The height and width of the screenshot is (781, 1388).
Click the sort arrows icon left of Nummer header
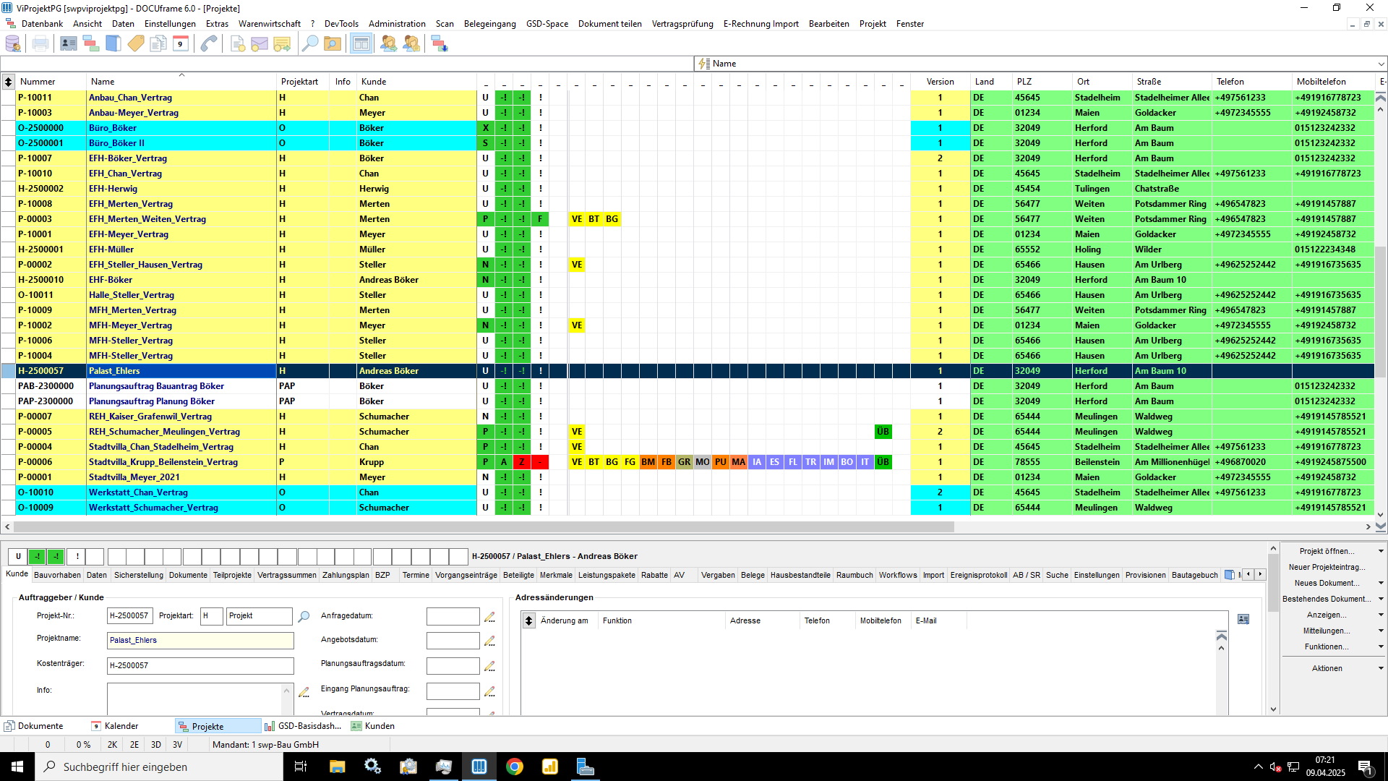(x=8, y=82)
